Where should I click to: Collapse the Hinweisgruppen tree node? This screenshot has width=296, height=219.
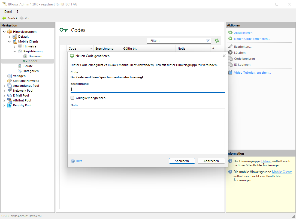coord(4,32)
